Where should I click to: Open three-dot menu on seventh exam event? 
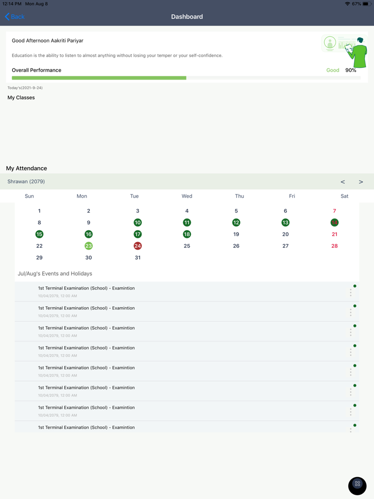tap(350, 412)
